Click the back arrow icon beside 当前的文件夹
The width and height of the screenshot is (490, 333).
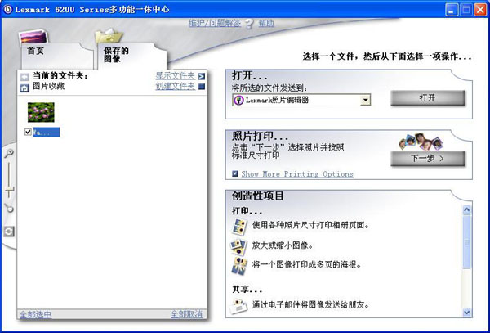pos(24,77)
